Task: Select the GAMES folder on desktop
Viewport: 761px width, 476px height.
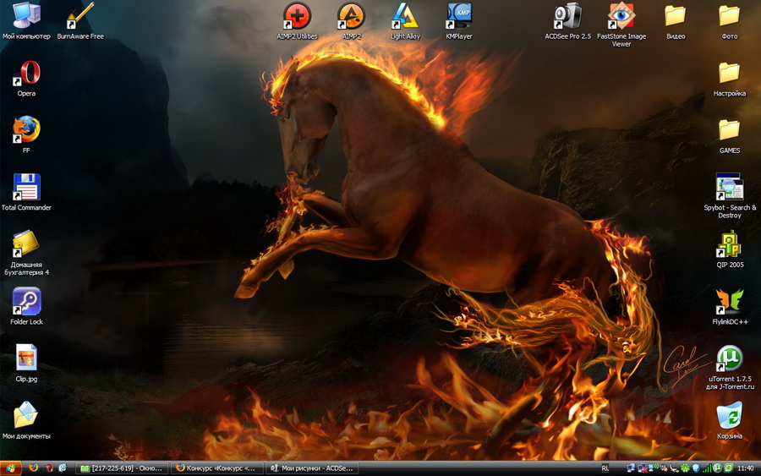Action: tap(730, 130)
